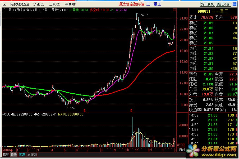Viewport: 239px width, 159px height.
Task: Click the month 12 time axis label
Action: pyautogui.click(x=150, y=150)
